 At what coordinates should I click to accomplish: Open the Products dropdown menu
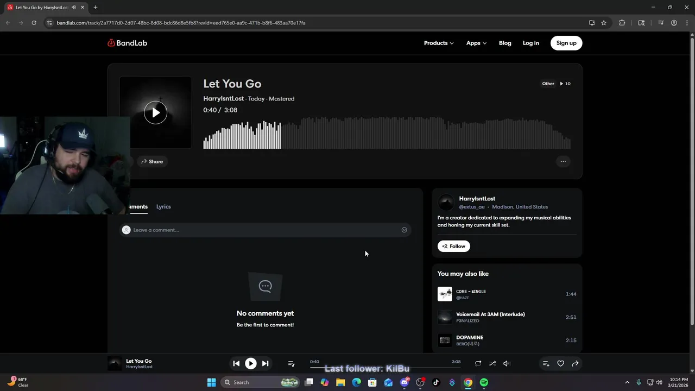439,43
